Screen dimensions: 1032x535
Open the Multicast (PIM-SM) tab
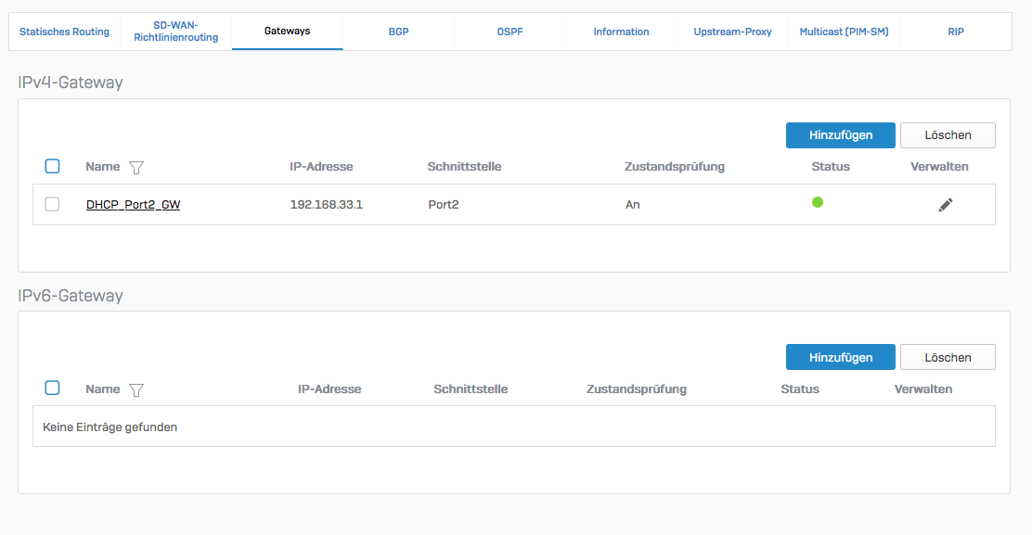844,32
